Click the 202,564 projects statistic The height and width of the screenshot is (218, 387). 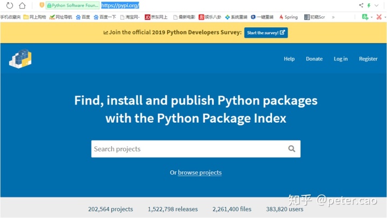[x=111, y=209]
